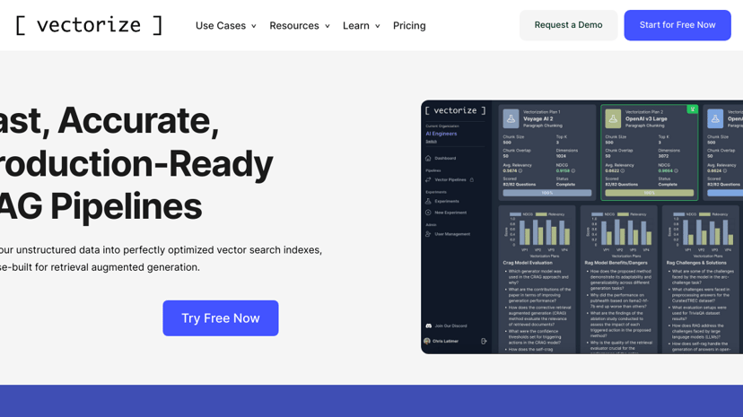Click the logout icon beside Chris Latimer

(x=484, y=341)
